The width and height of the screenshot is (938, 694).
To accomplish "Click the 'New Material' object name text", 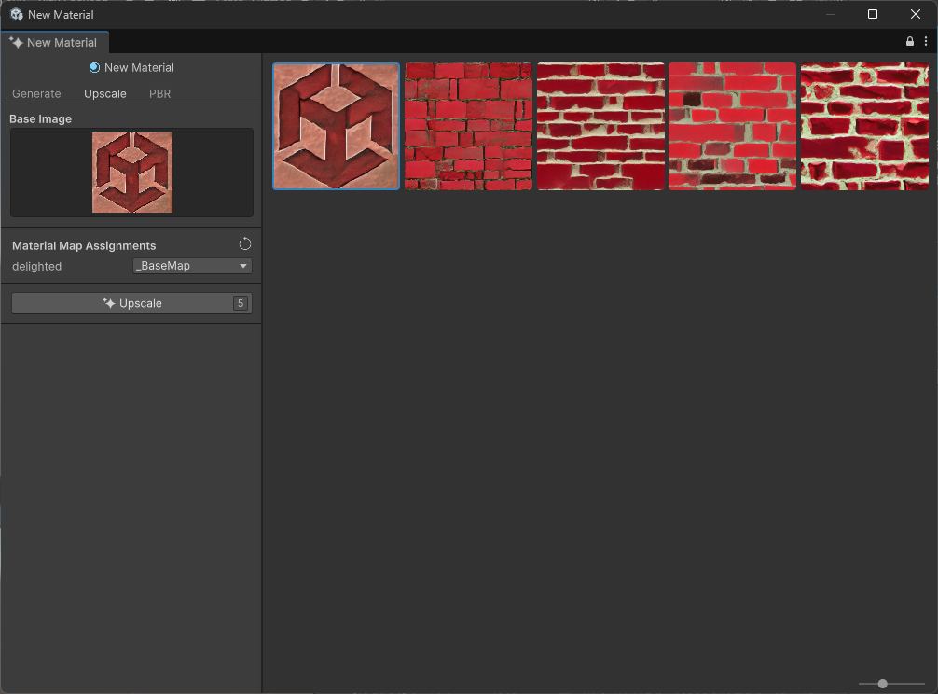I will [x=139, y=67].
